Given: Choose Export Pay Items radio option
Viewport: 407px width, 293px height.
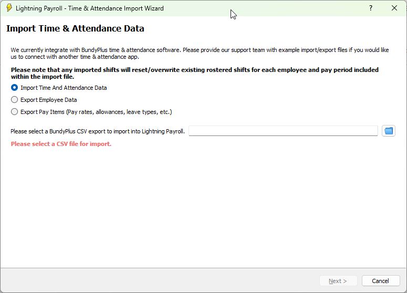Looking at the screenshot, I should click(x=91, y=112).
